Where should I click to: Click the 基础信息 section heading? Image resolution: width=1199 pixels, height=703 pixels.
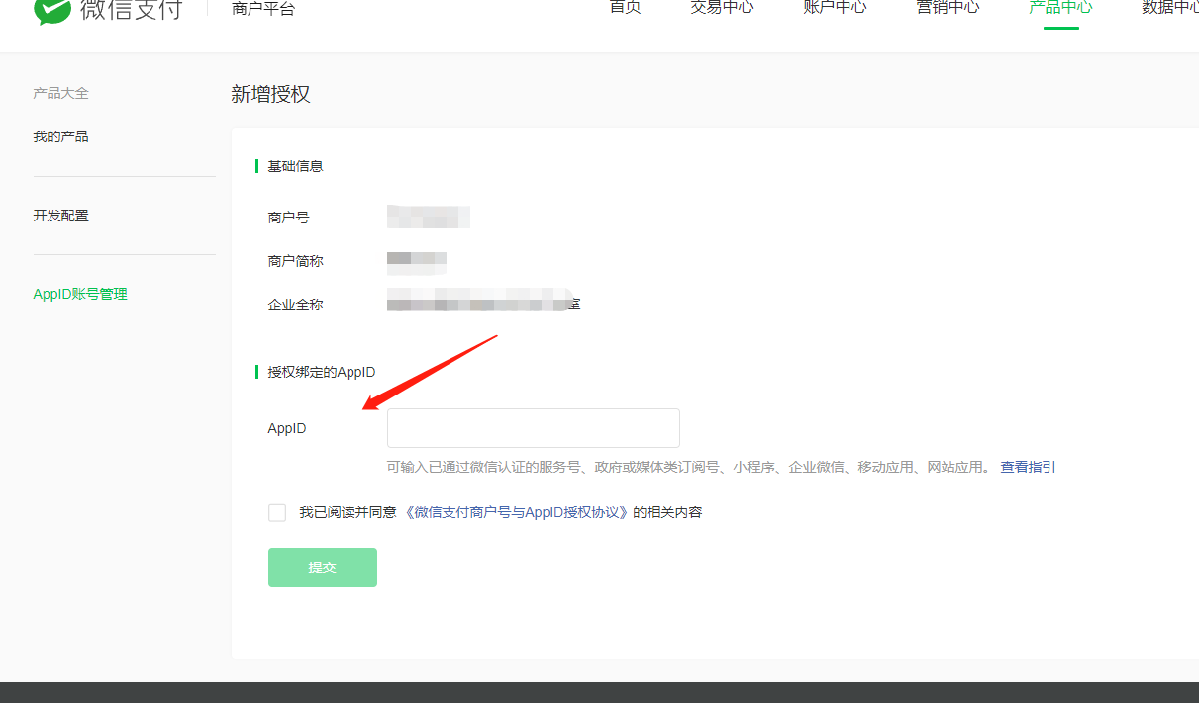coord(295,166)
